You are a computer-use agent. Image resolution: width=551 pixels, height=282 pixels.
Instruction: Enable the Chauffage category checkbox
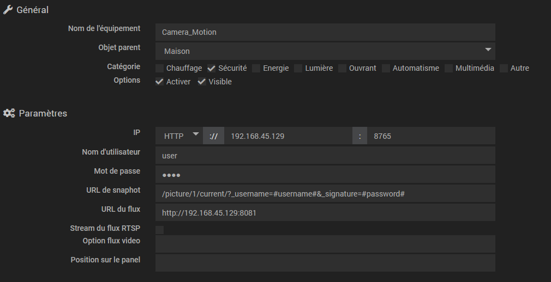point(159,68)
